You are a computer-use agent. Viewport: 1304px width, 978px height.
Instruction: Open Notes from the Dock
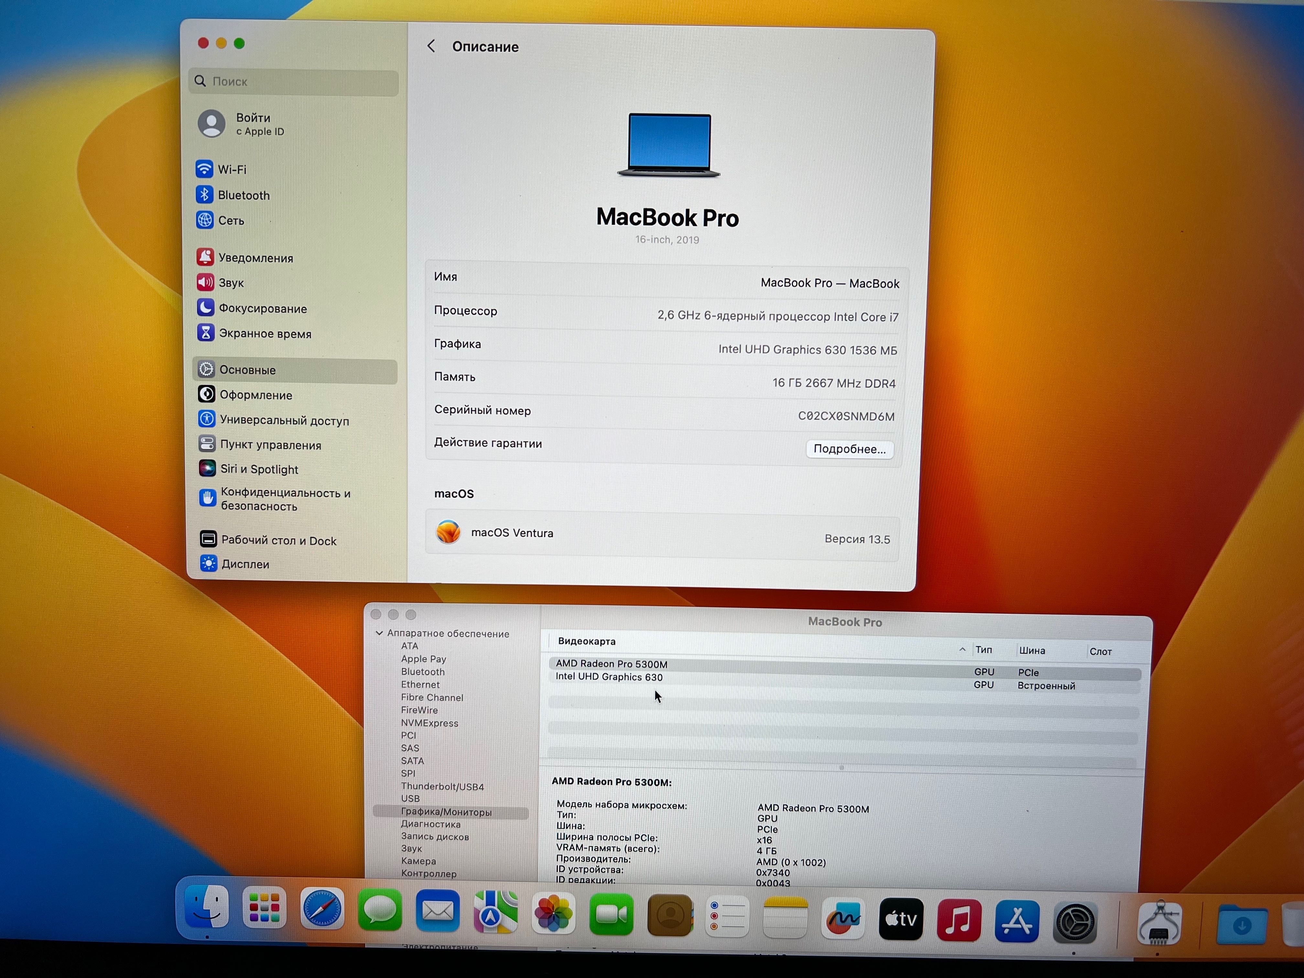(785, 918)
